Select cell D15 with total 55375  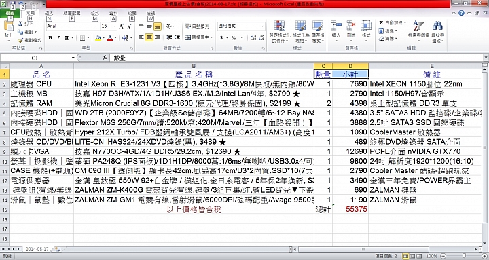click(x=350, y=209)
